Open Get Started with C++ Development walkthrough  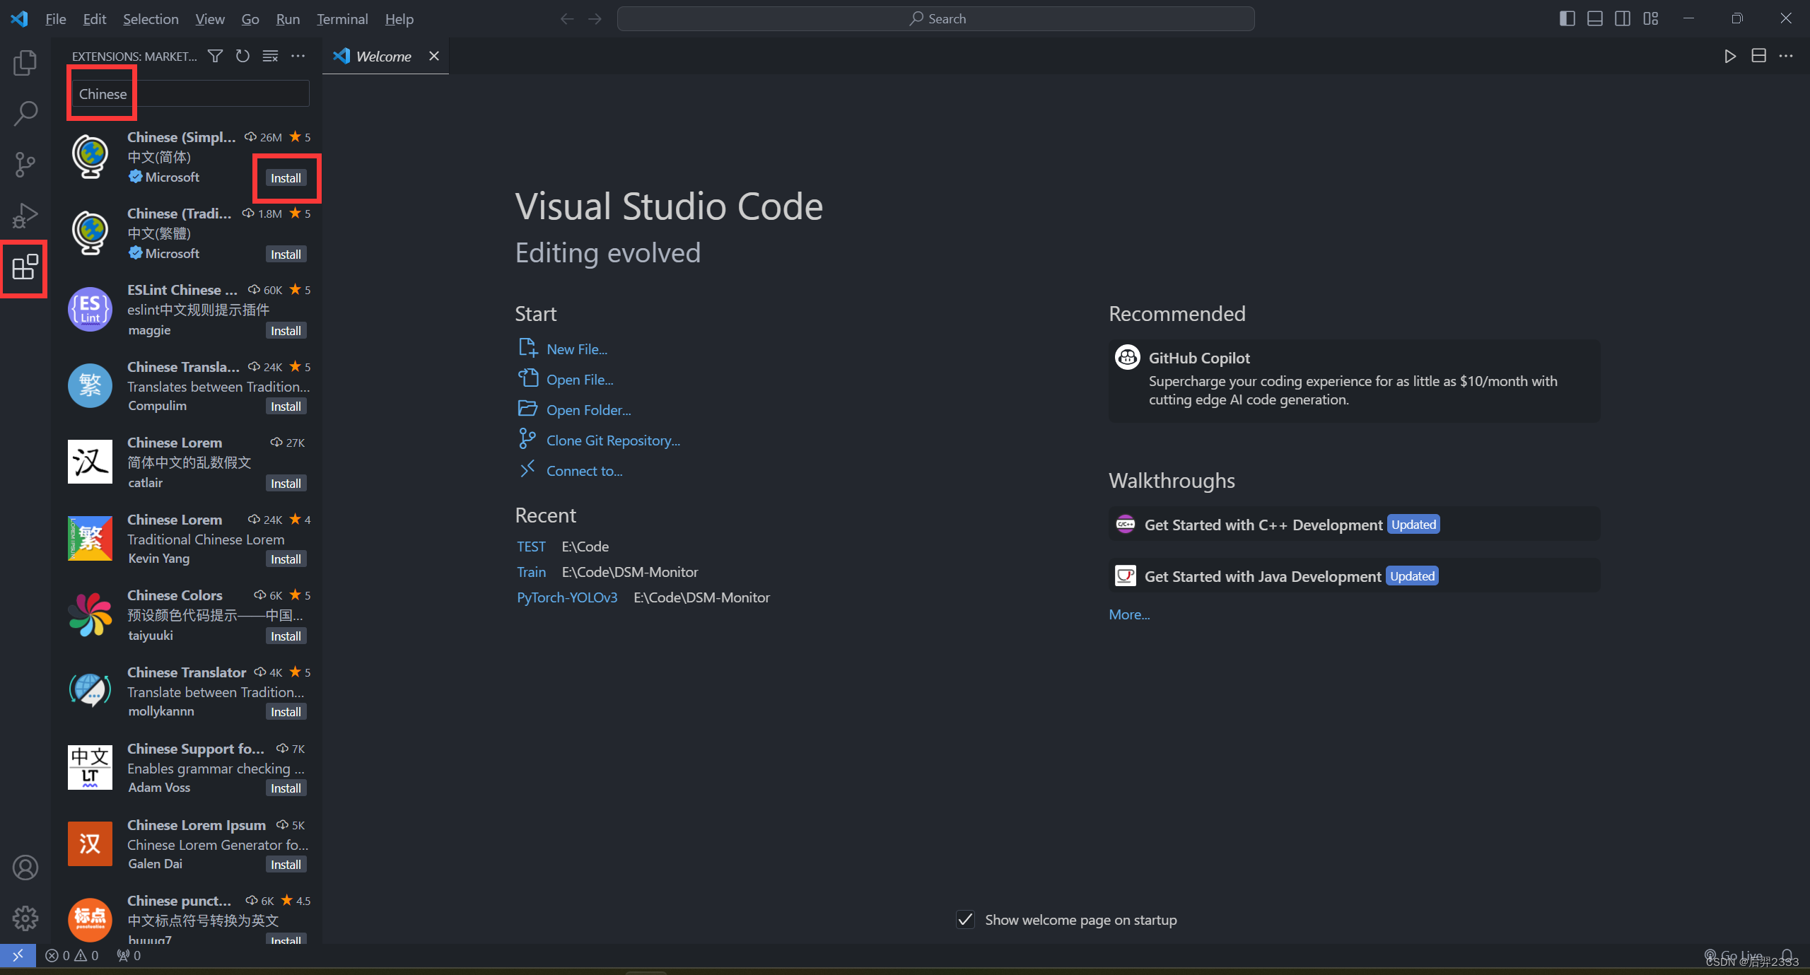click(1354, 525)
